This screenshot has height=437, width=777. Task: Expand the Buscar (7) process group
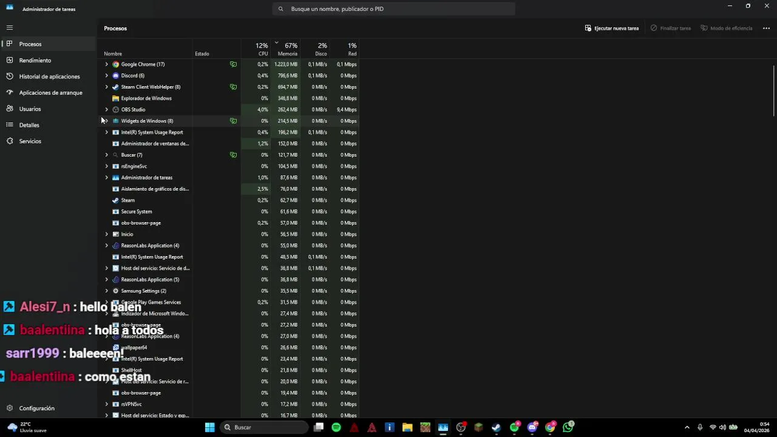click(x=107, y=155)
